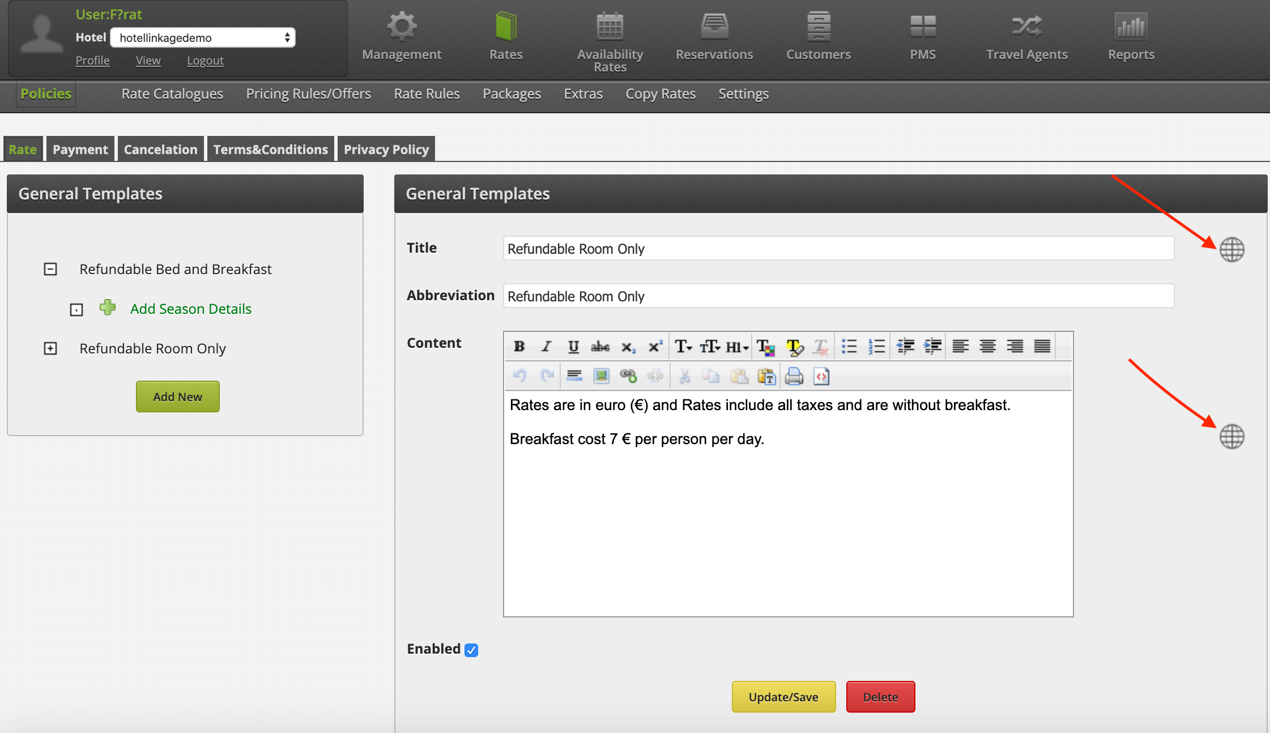1270x733 pixels.
Task: Click the Abbreviation input field
Action: point(838,296)
